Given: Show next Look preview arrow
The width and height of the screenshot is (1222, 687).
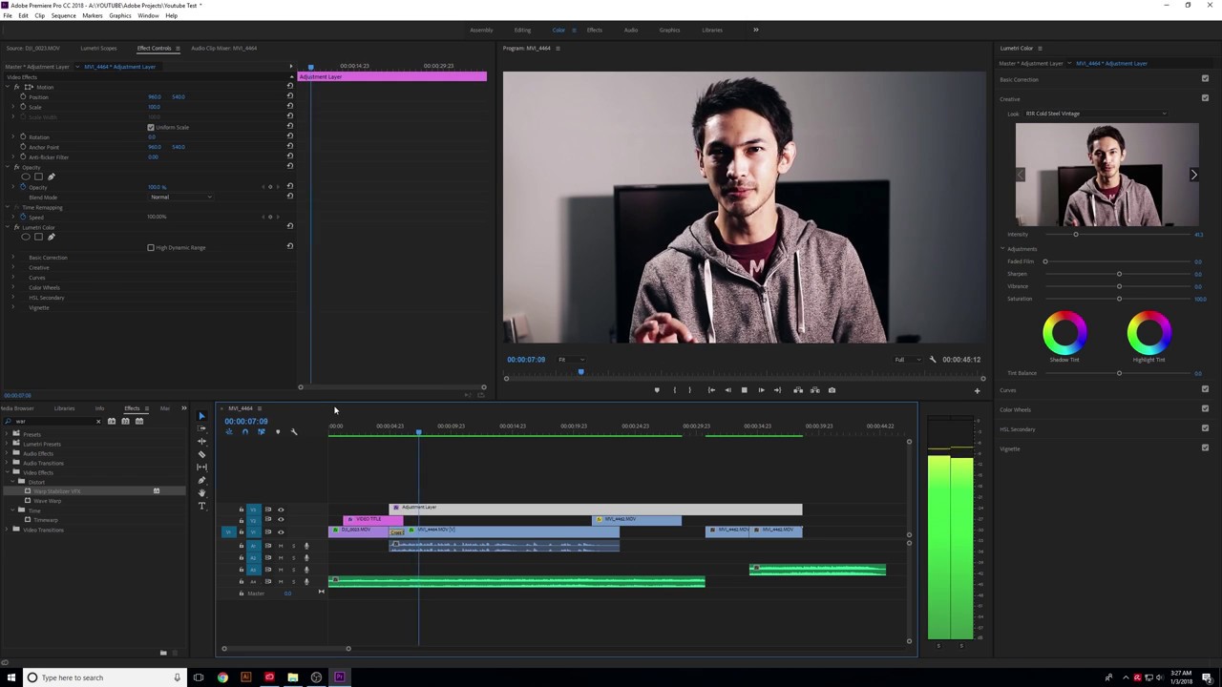Looking at the screenshot, I should pyautogui.click(x=1193, y=175).
